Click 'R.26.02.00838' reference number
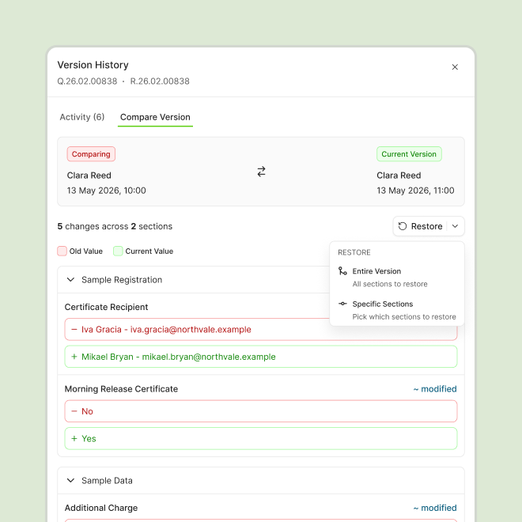This screenshot has width=522, height=522. pos(160,81)
